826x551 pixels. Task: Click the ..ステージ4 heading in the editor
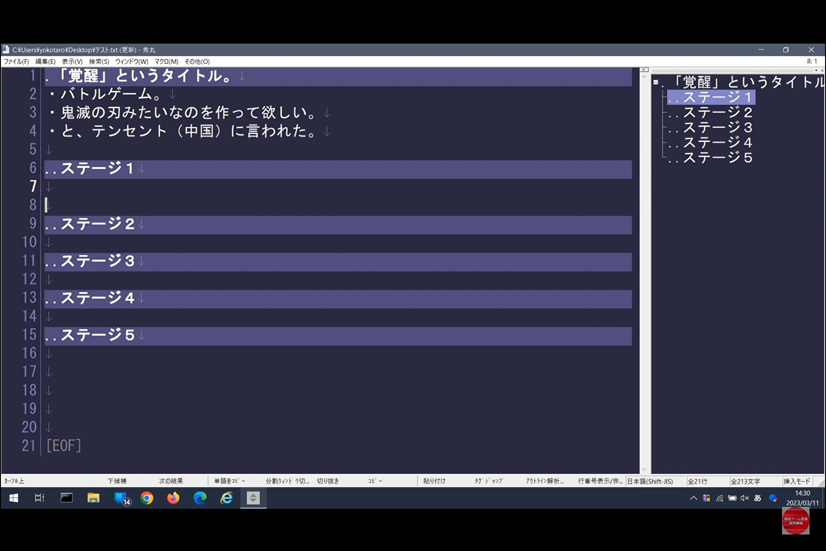click(338, 299)
